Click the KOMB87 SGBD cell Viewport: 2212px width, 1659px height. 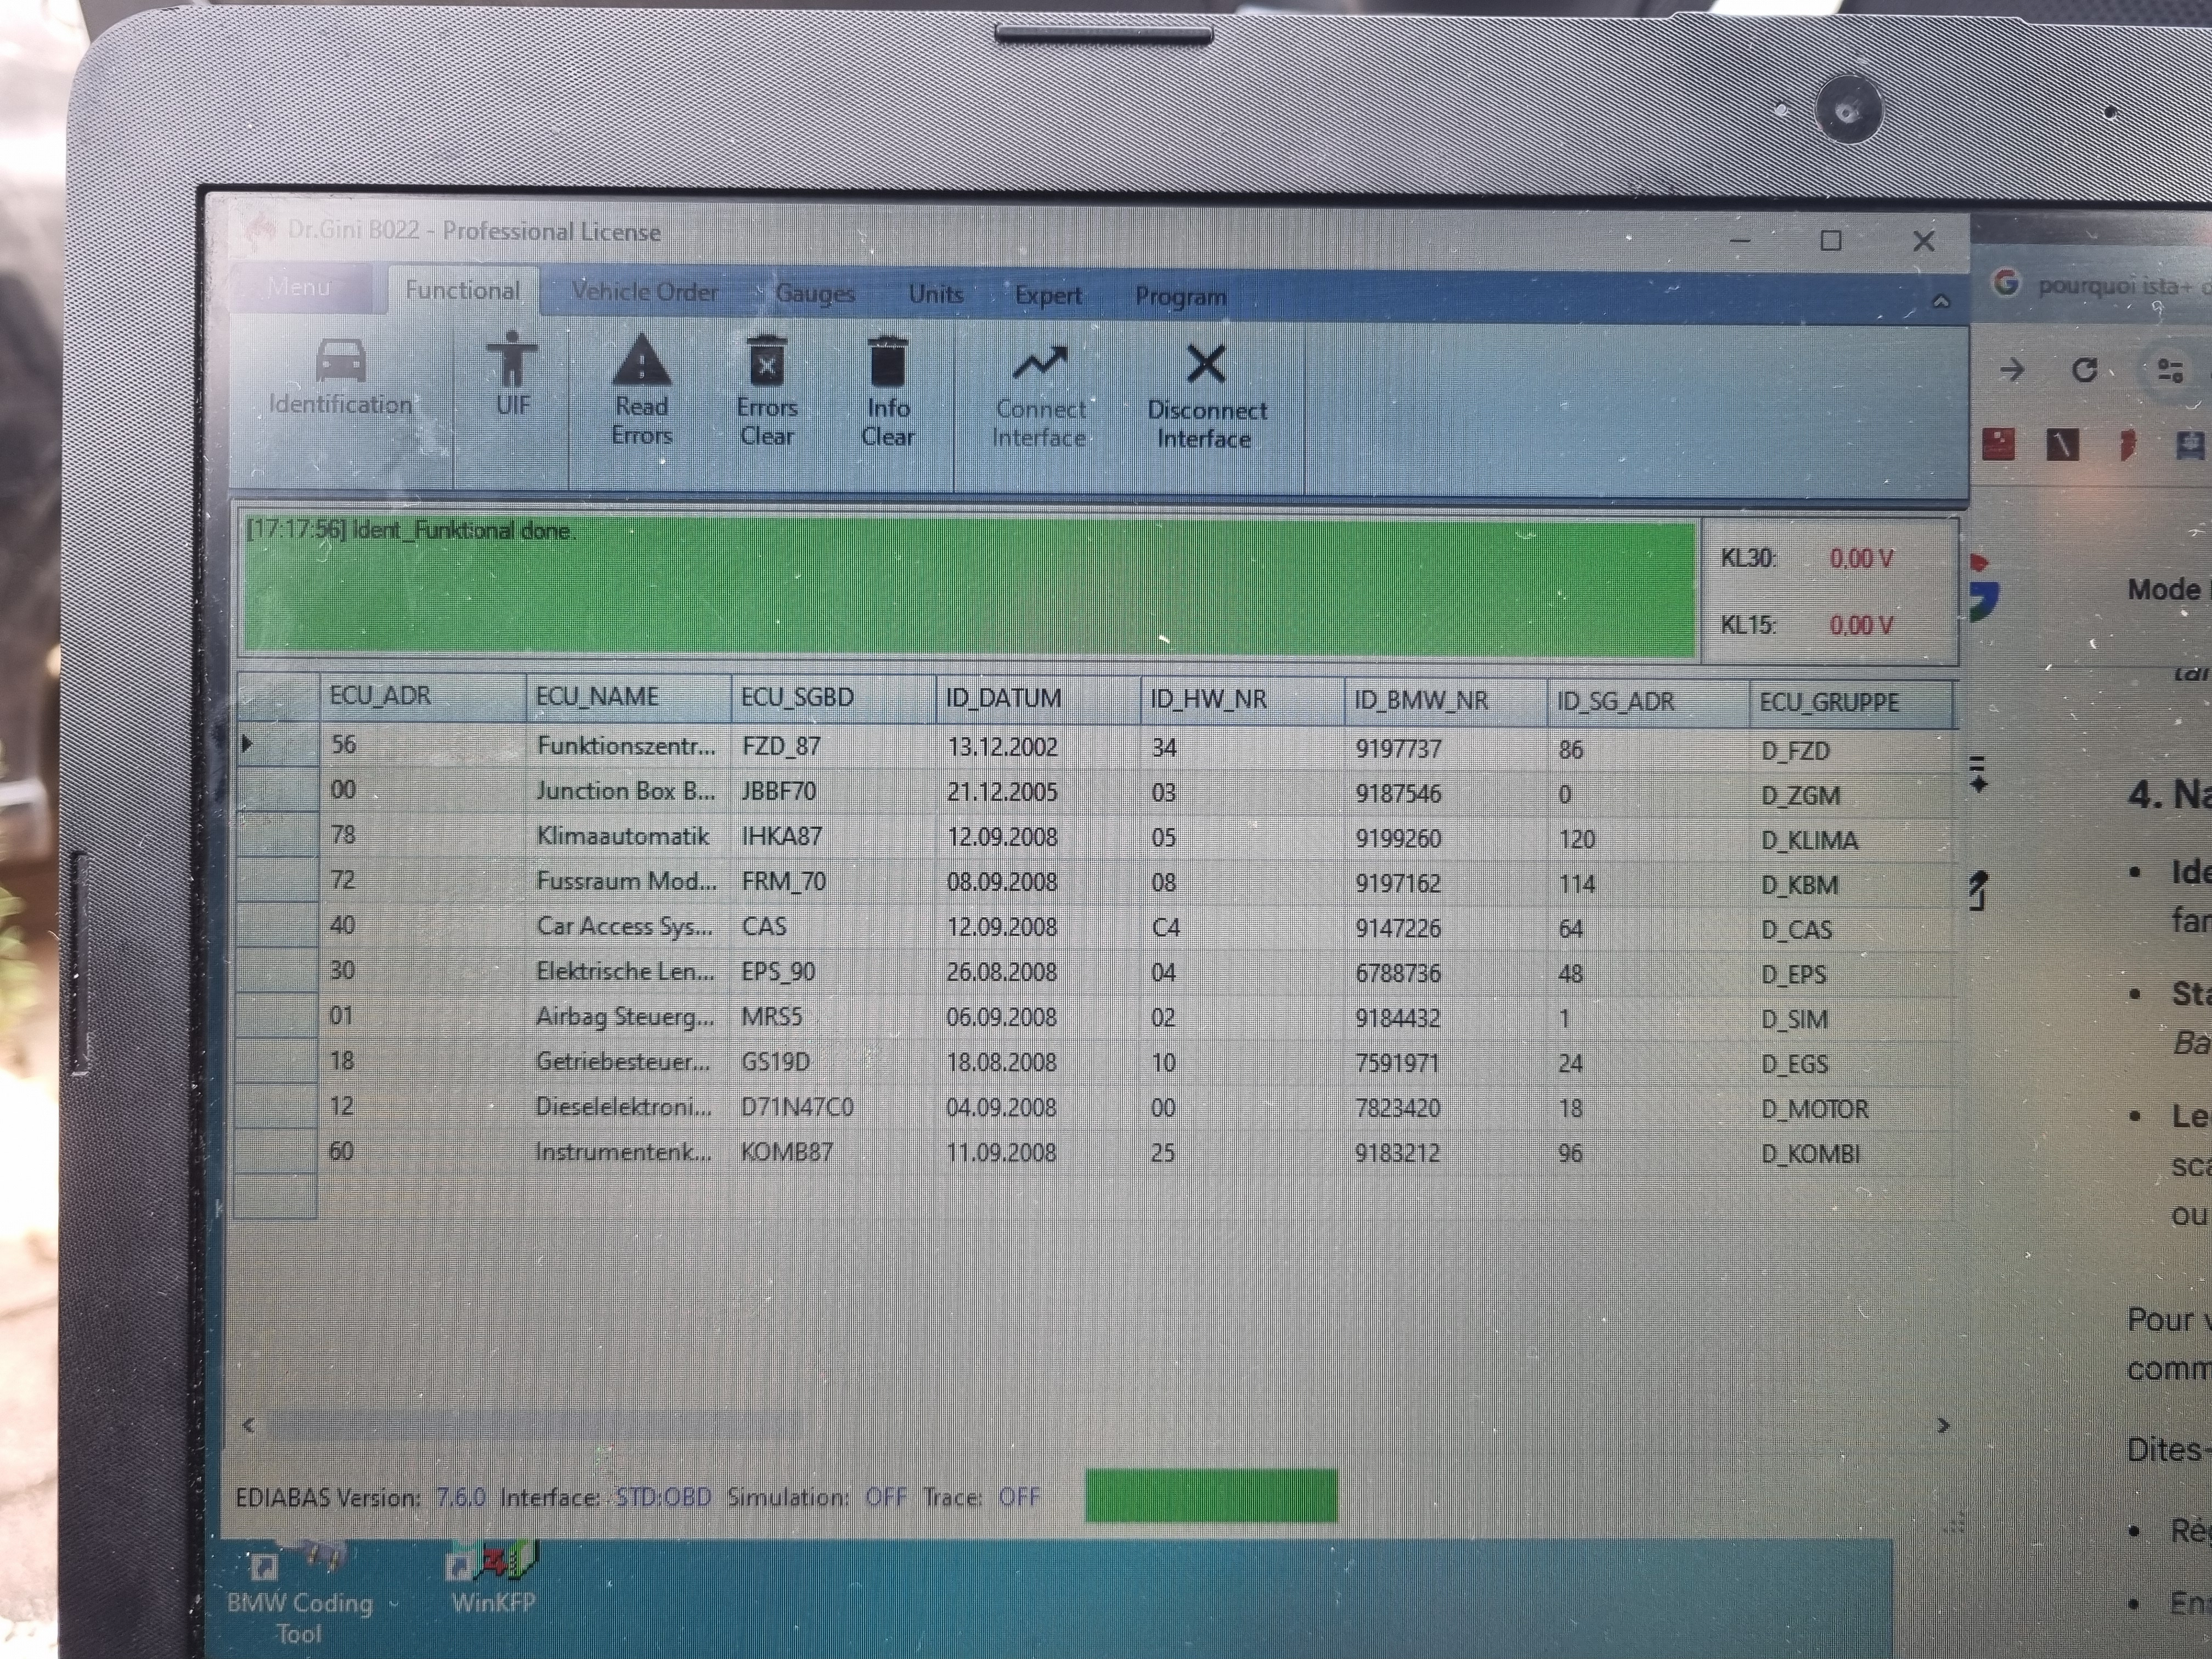tap(833, 1152)
